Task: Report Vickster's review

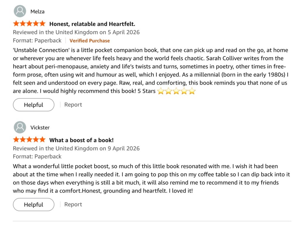Action: (x=73, y=204)
